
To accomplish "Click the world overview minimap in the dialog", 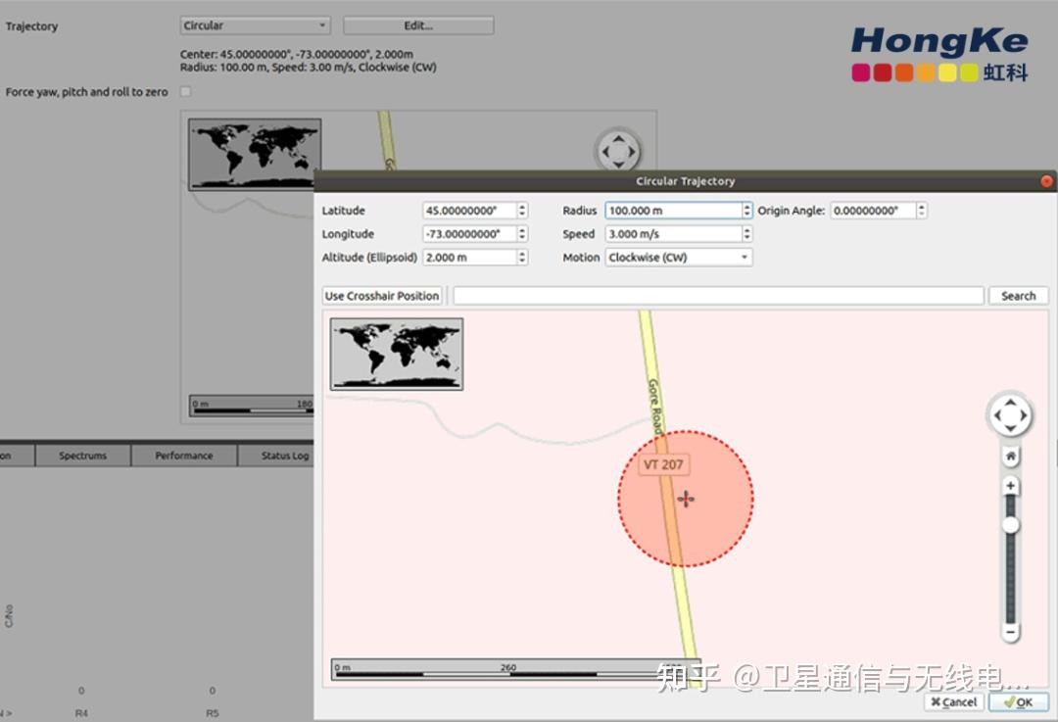I will point(395,356).
